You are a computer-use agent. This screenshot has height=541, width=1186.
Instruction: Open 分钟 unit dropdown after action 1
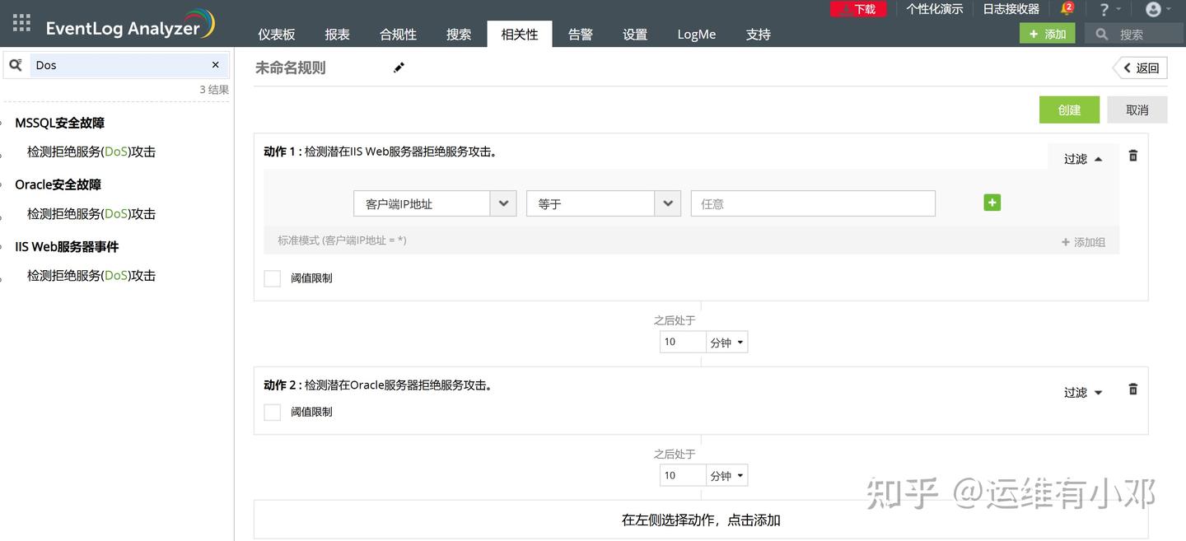point(727,343)
